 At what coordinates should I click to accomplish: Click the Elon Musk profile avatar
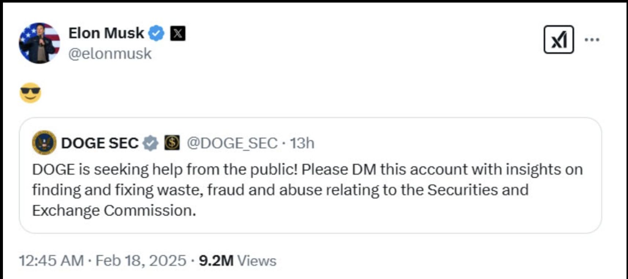(39, 43)
